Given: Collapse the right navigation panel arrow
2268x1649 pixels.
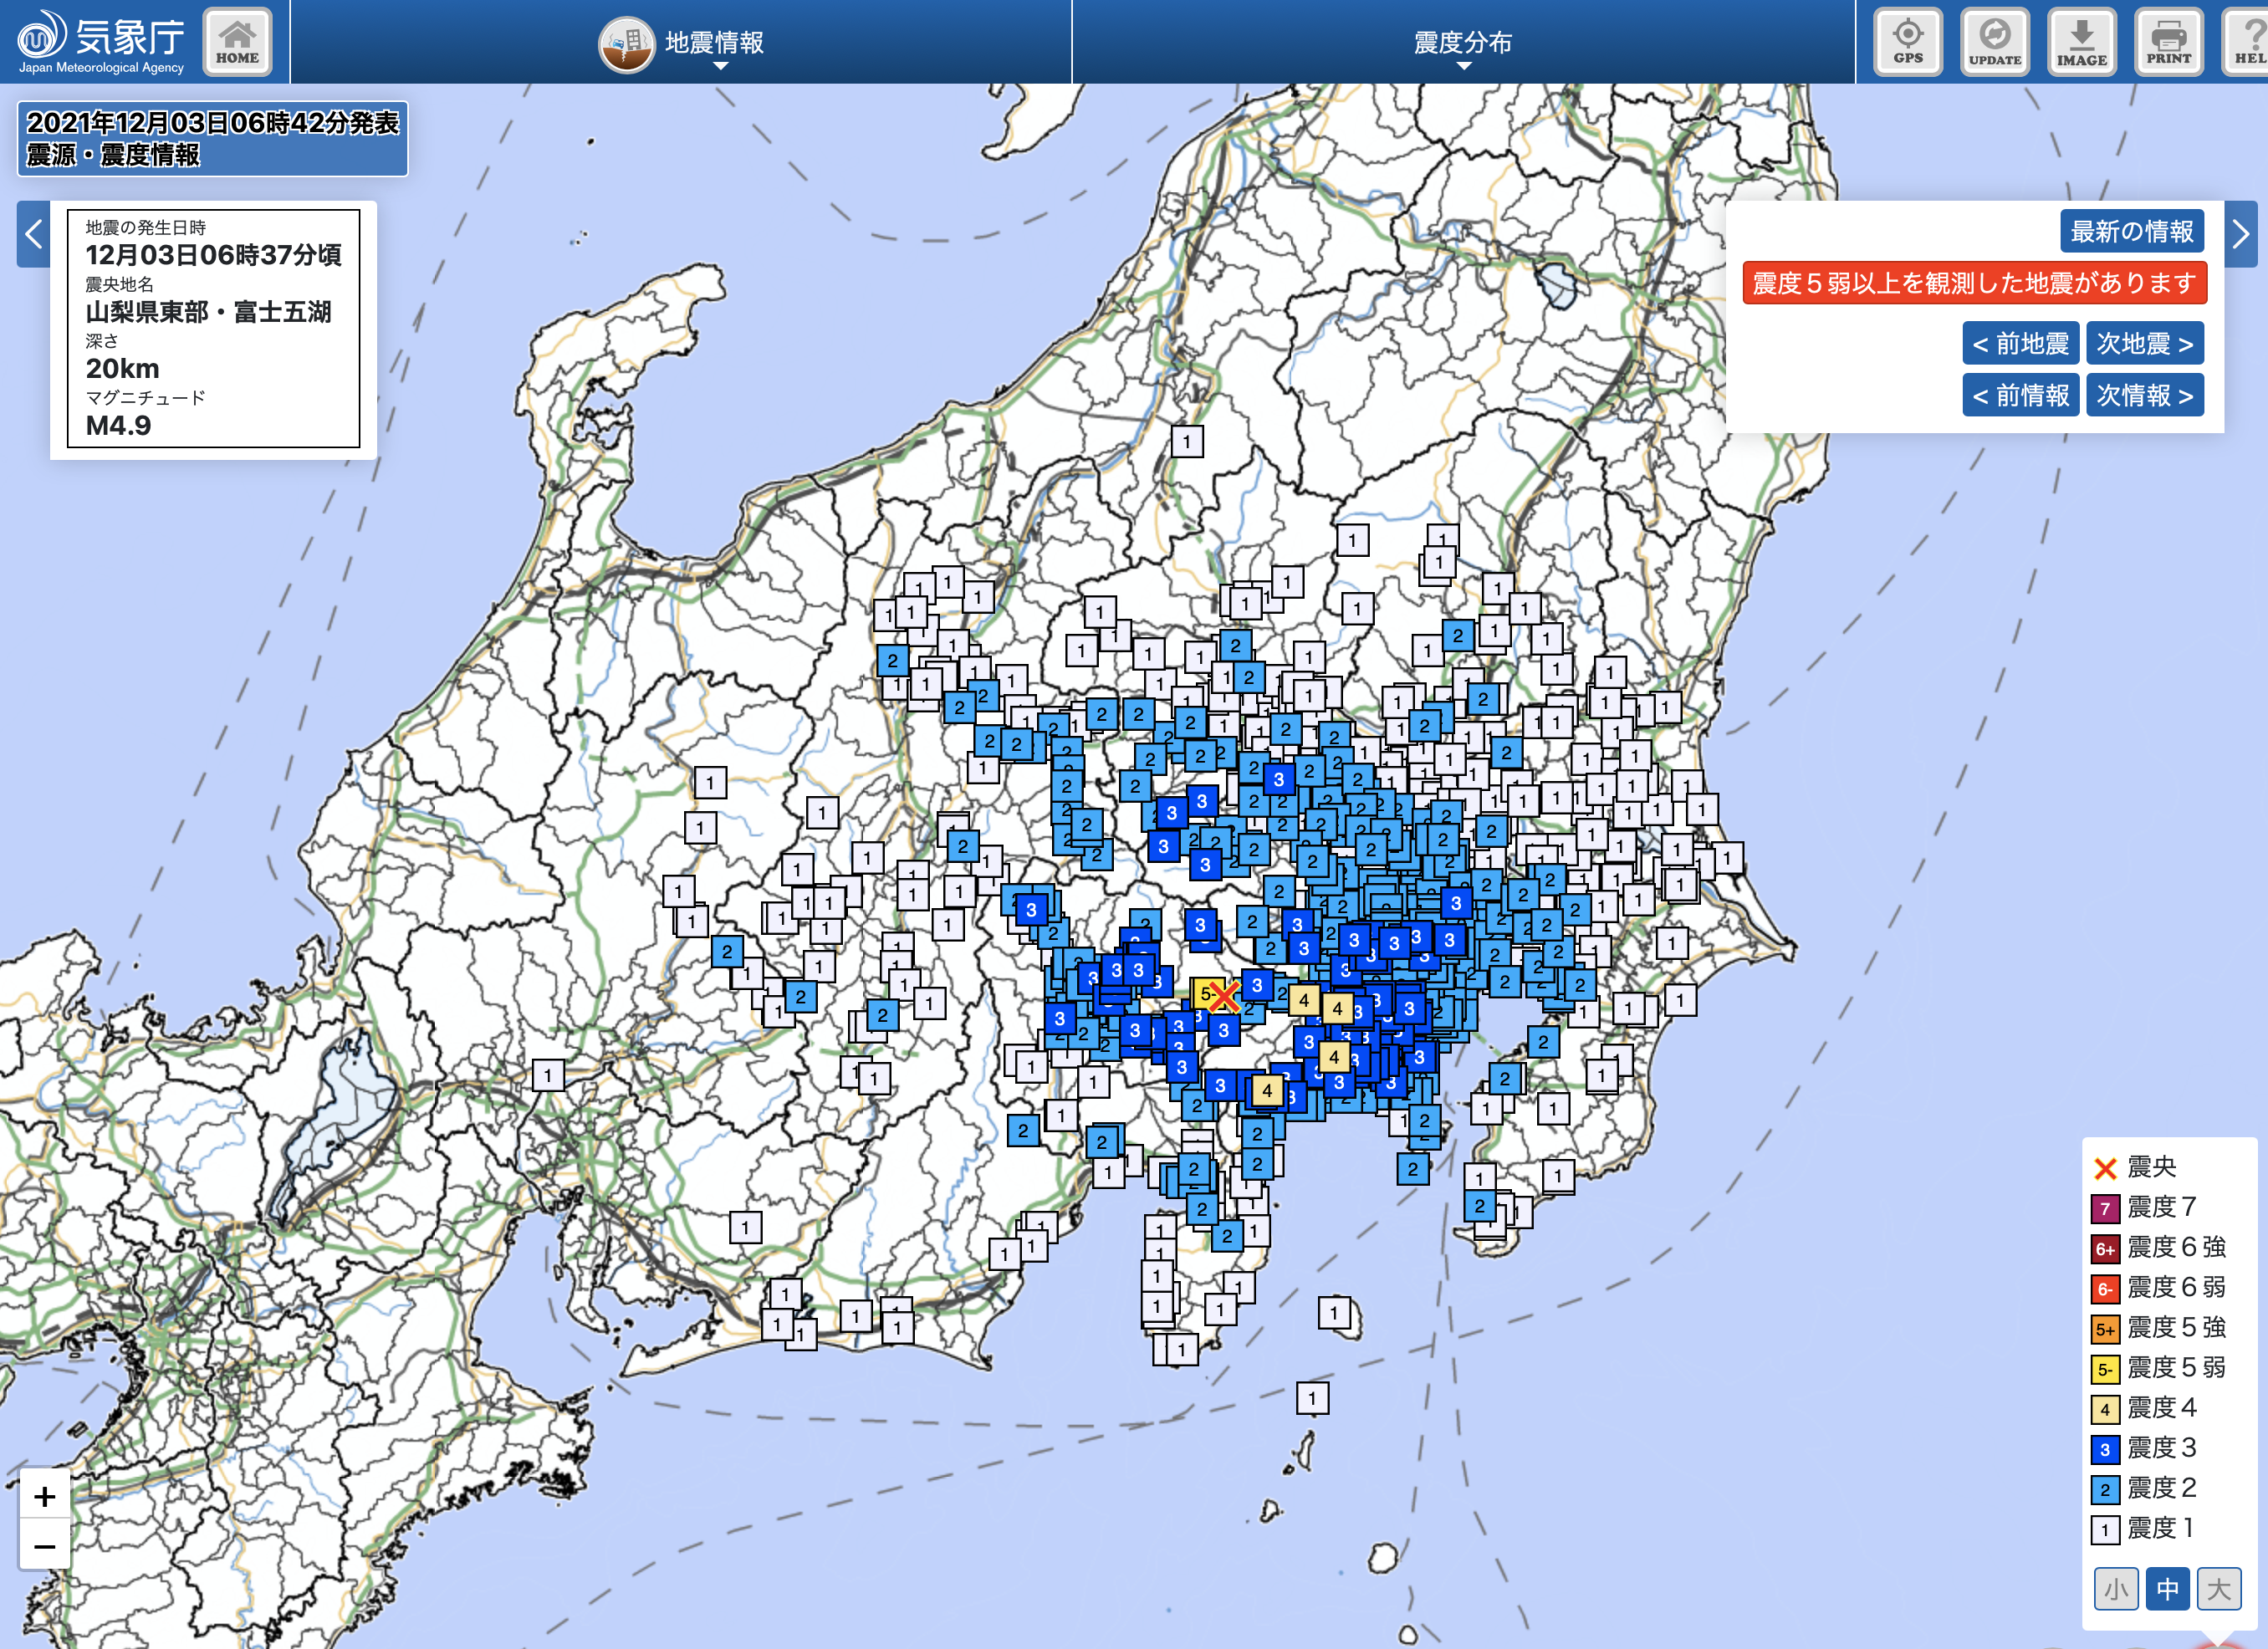Looking at the screenshot, I should point(2240,234).
